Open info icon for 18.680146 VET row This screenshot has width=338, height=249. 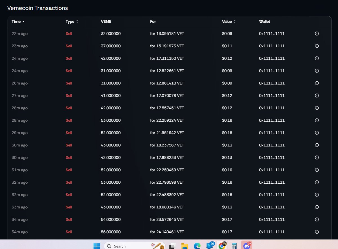pyautogui.click(x=317, y=207)
